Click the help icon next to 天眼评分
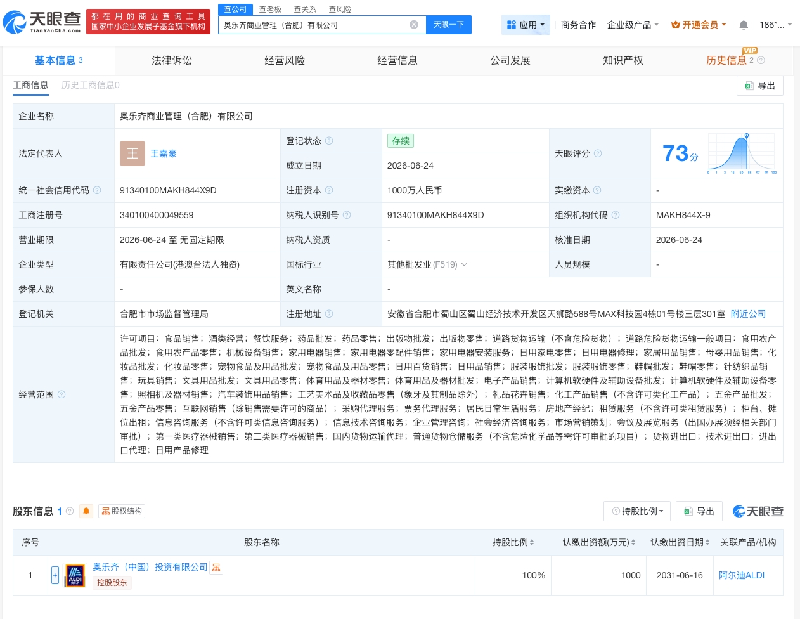800x619 pixels. point(598,153)
